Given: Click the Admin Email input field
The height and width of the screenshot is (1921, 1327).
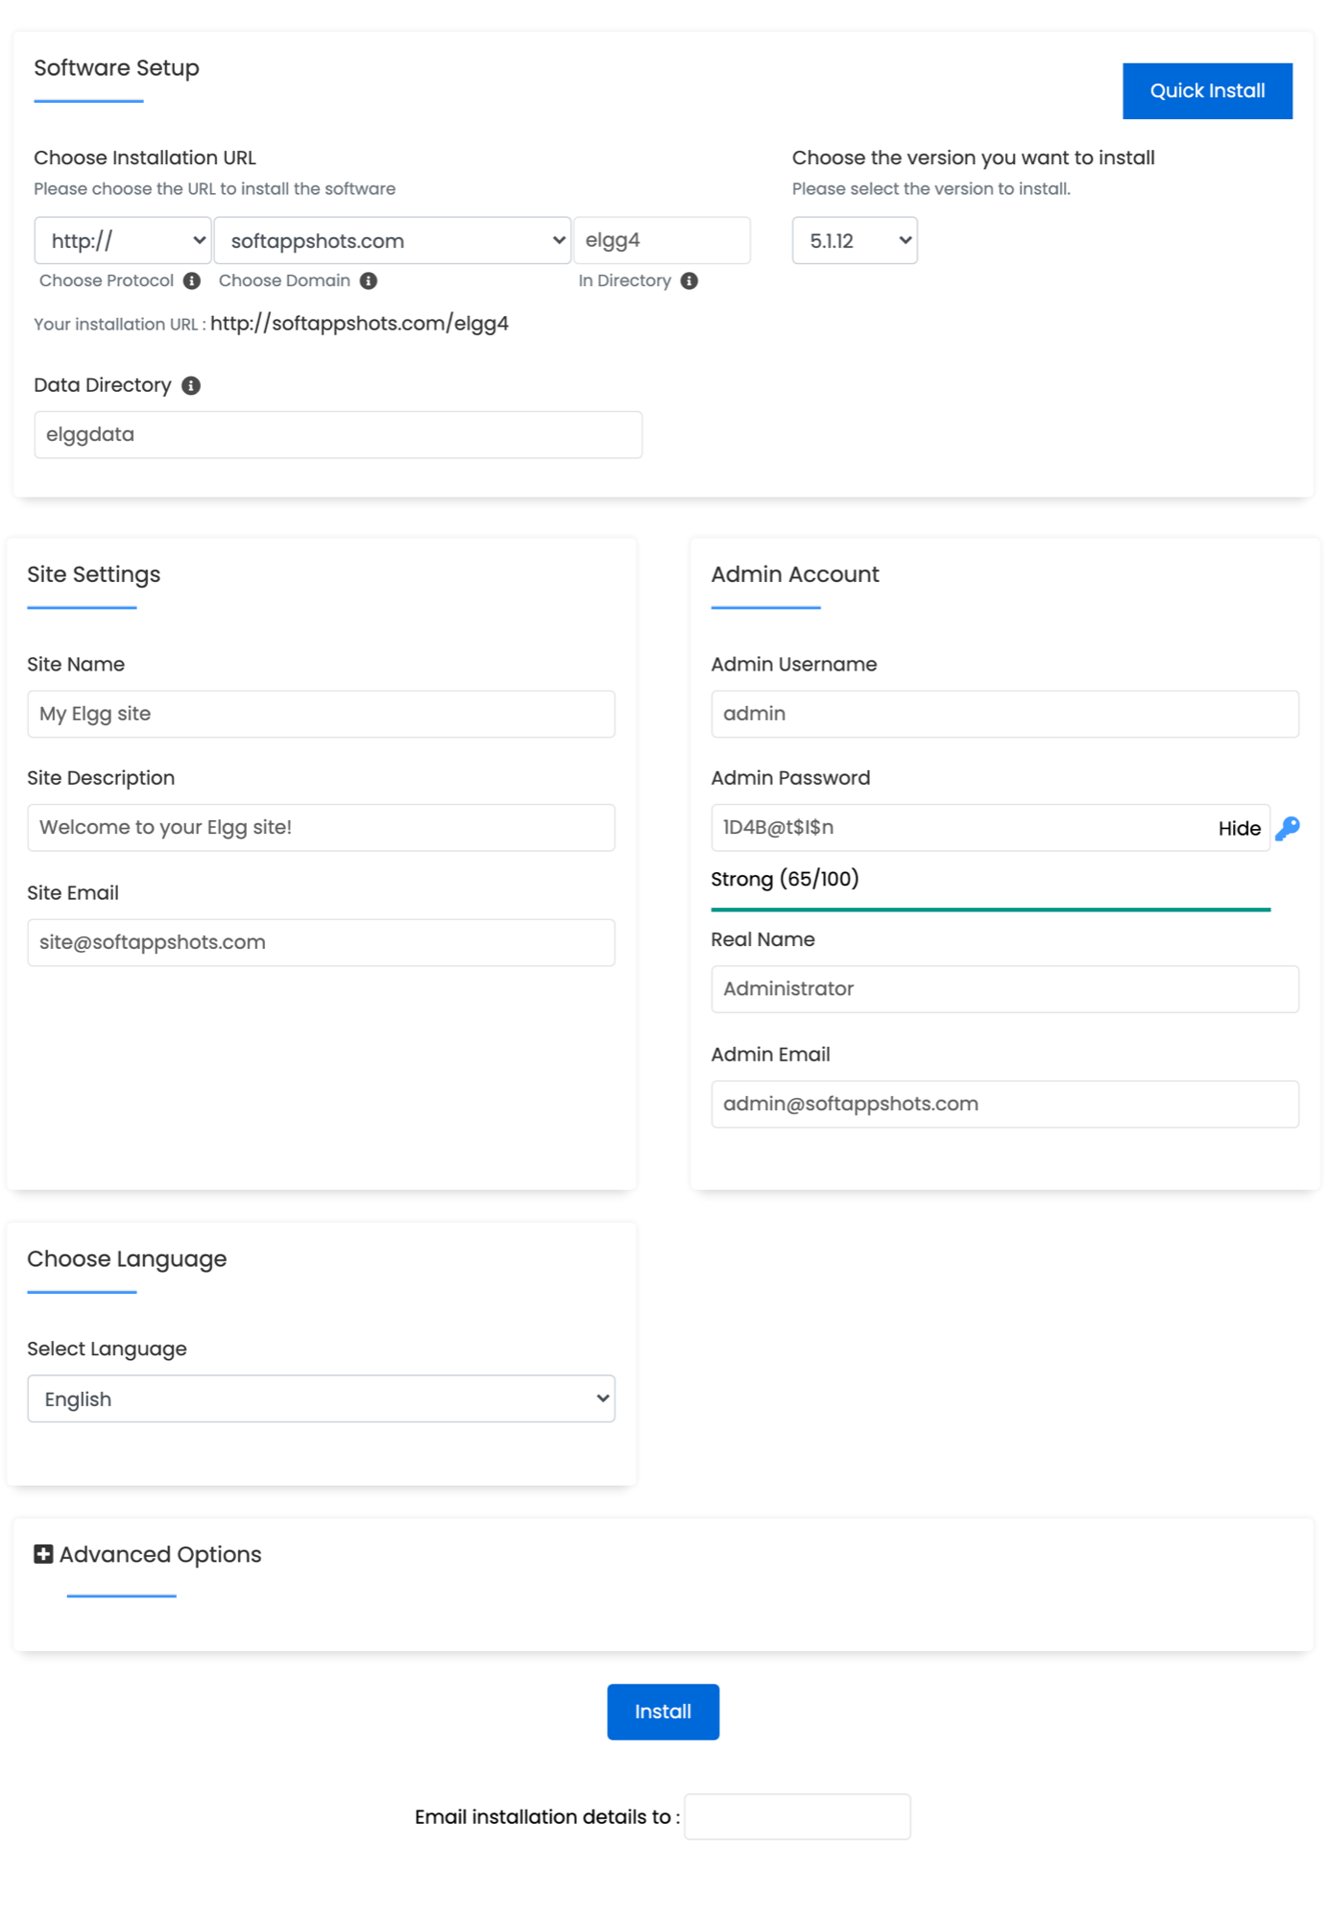Looking at the screenshot, I should point(1004,1105).
